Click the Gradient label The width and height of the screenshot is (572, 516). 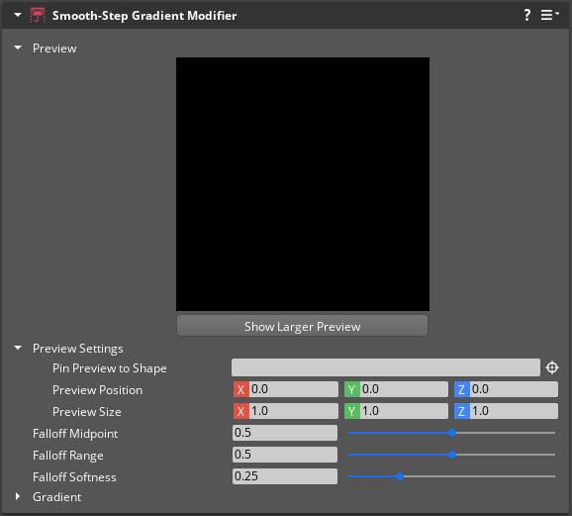click(57, 497)
